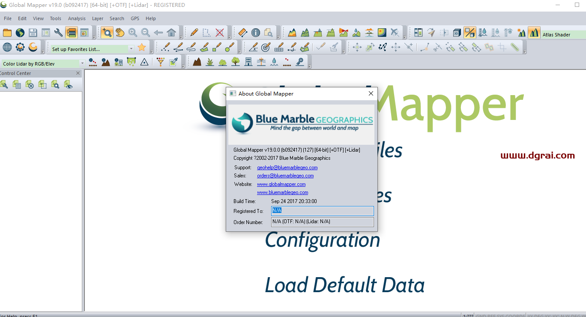Click the www.bluemarblegeo.com link
This screenshot has height=317, width=586.
coord(282,192)
